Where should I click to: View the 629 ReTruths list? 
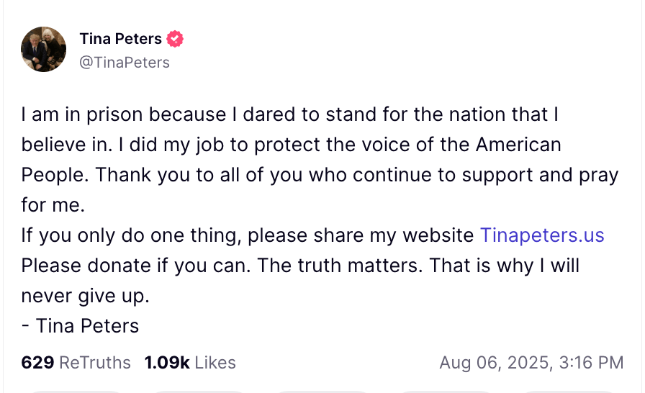pyautogui.click(x=76, y=363)
